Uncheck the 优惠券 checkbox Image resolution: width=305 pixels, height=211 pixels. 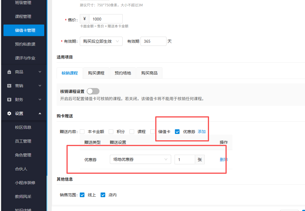pyautogui.click(x=177, y=131)
